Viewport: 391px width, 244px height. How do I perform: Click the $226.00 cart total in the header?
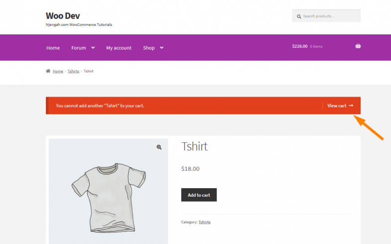pyautogui.click(x=299, y=46)
